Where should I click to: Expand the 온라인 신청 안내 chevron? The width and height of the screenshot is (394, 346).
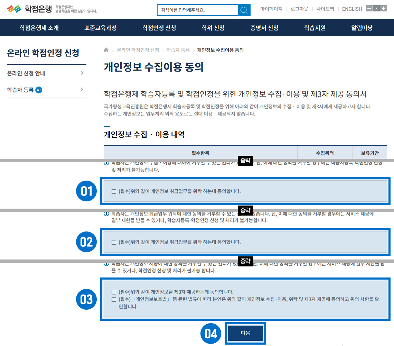[x=82, y=73]
